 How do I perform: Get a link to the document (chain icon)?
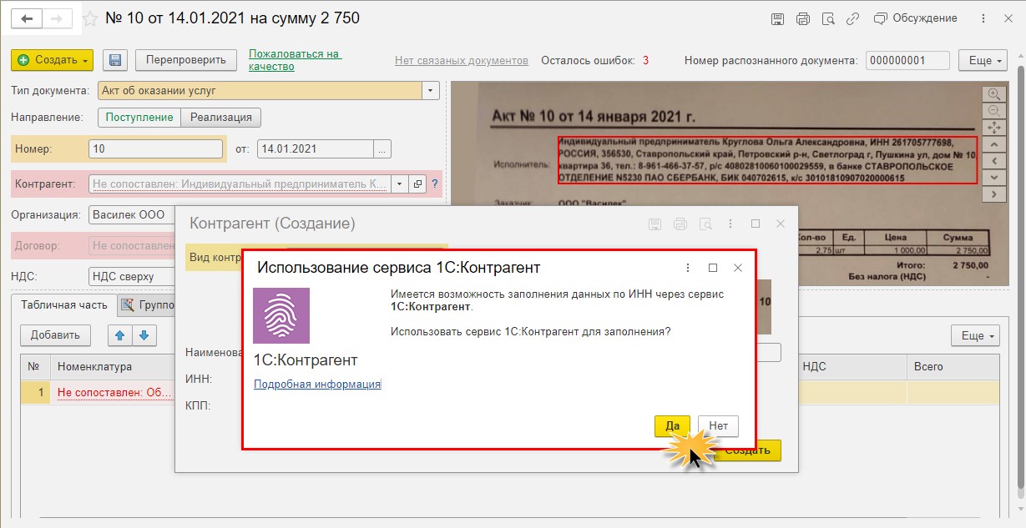(852, 18)
